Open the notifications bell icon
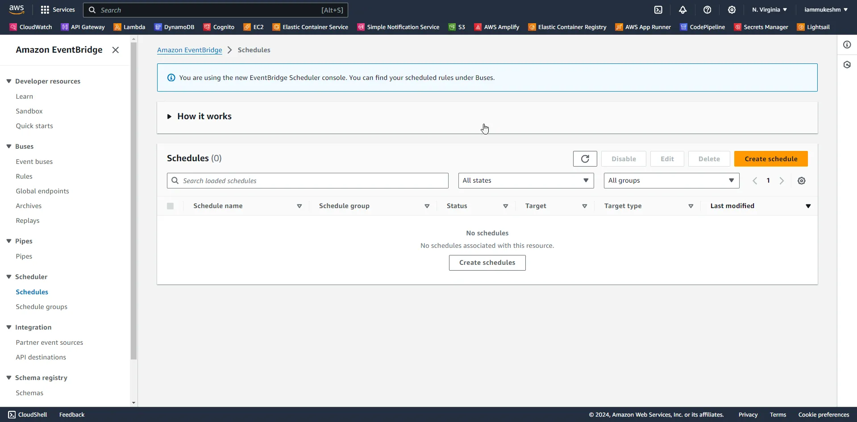Screen dimensions: 857x422 (x=683, y=9)
